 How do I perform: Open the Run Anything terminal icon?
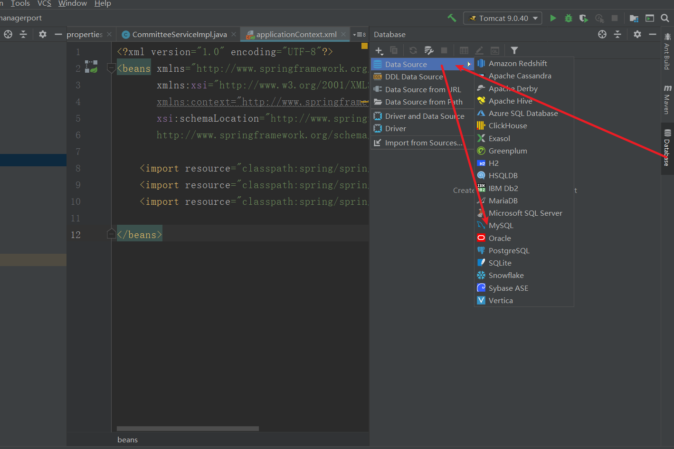(650, 18)
